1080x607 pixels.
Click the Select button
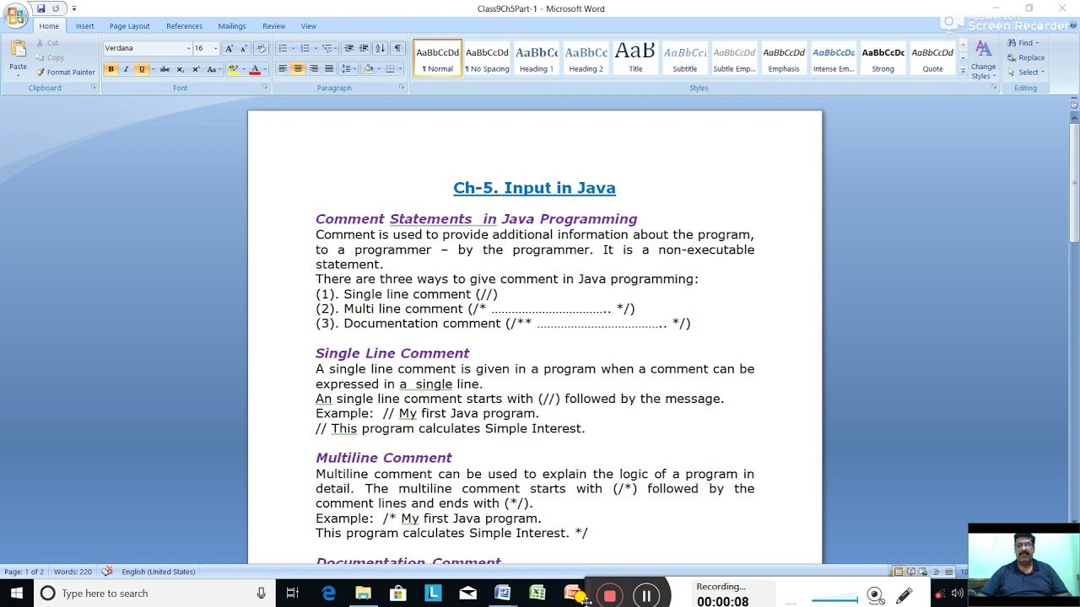[1025, 72]
